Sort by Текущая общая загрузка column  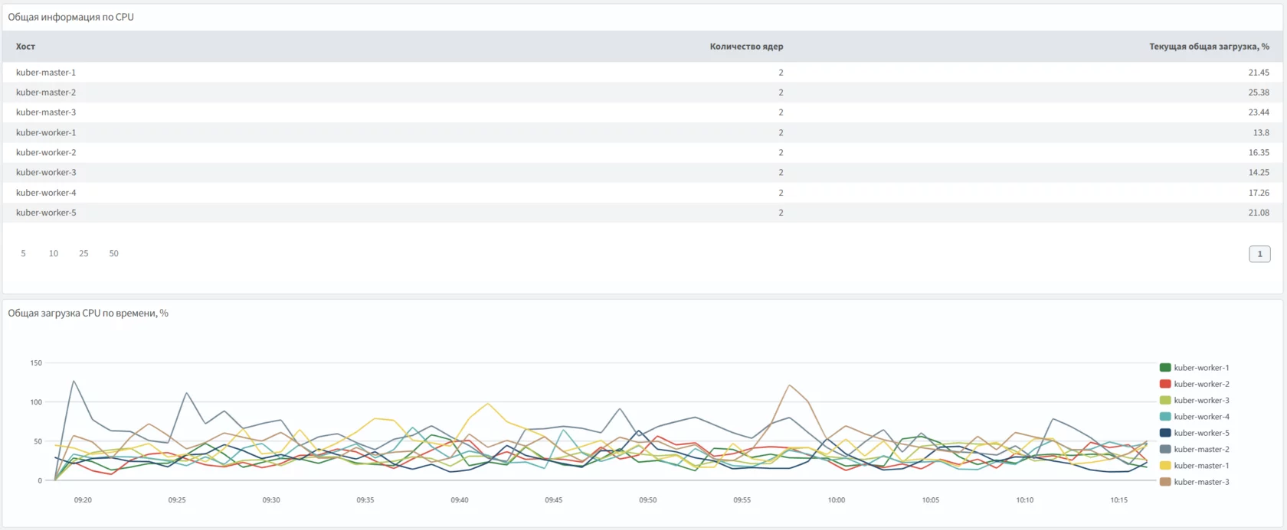(1208, 47)
